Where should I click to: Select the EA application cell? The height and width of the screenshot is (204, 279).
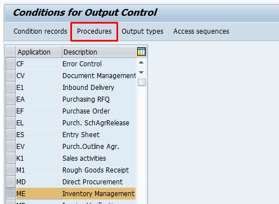click(39, 99)
